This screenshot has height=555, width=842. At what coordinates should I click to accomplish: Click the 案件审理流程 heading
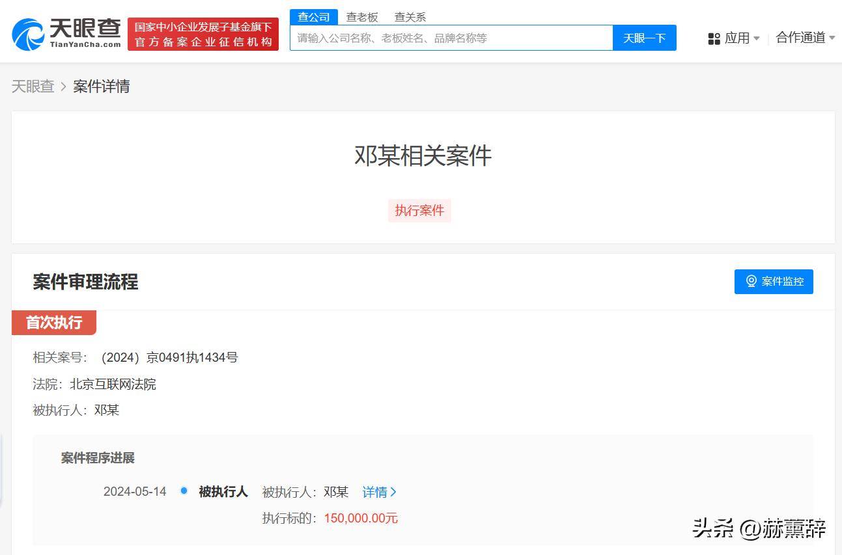click(x=85, y=282)
